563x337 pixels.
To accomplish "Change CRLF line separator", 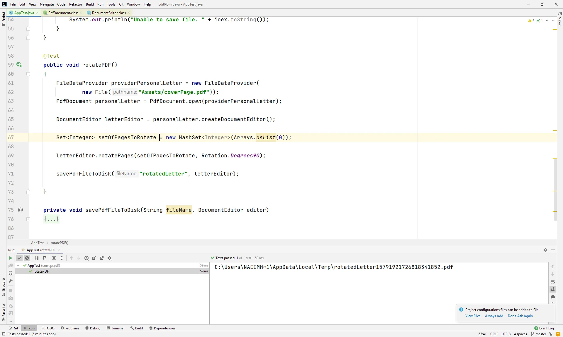I will tap(494, 334).
